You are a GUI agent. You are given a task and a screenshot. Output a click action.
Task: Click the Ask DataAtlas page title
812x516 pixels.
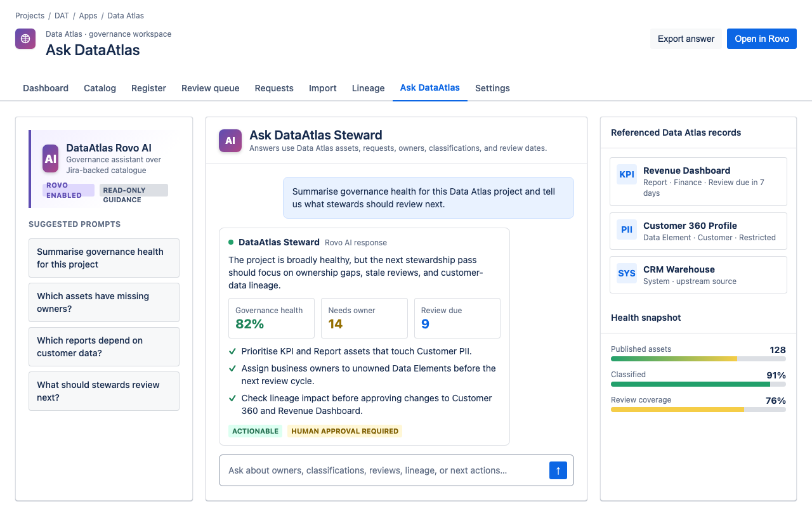[x=93, y=50]
